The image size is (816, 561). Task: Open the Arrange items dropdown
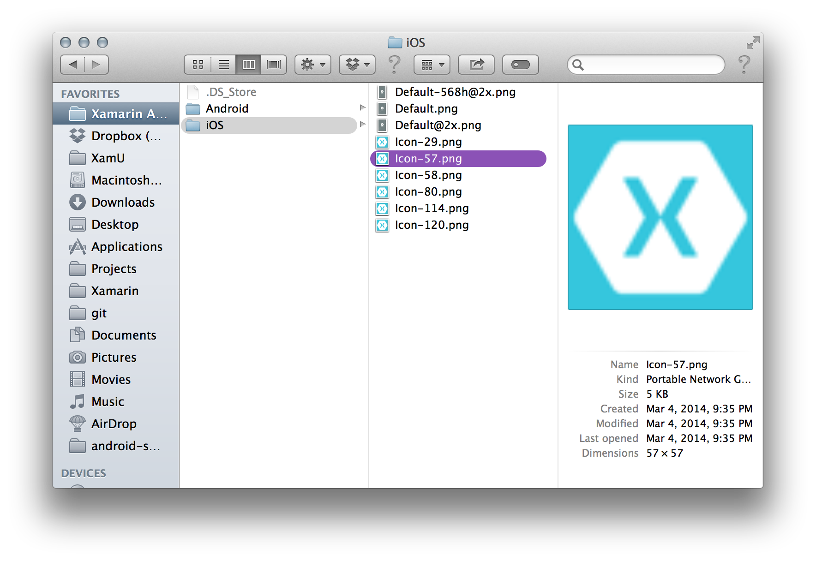[432, 65]
